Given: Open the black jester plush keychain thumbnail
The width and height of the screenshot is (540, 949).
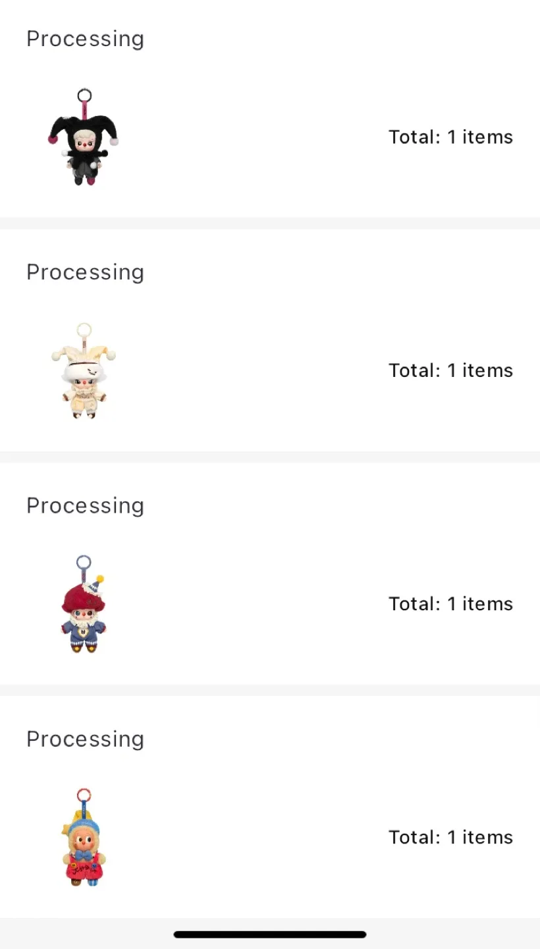Looking at the screenshot, I should click(84, 137).
